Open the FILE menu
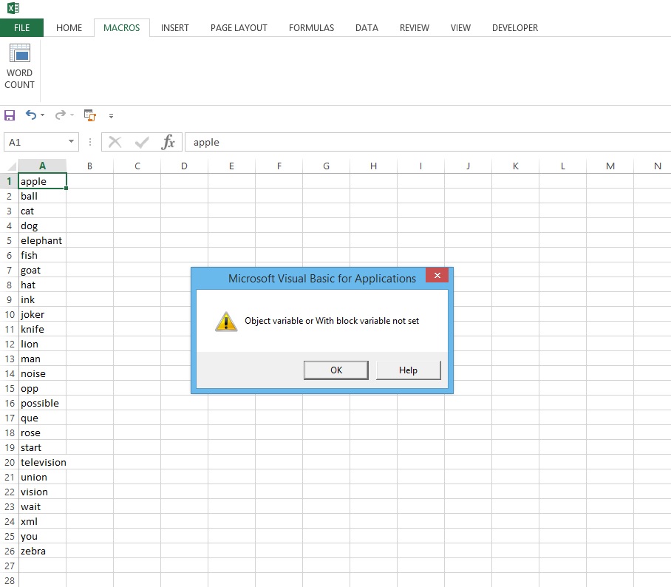Screen dimensions: 671x587 coord(22,27)
